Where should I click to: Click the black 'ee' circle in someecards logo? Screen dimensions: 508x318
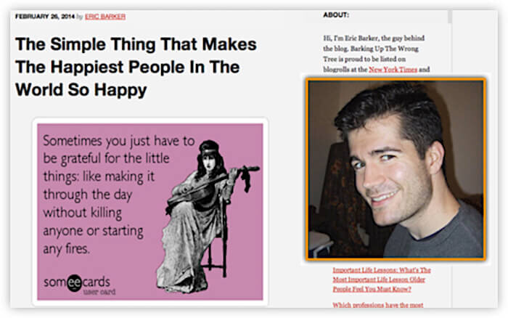click(x=74, y=282)
